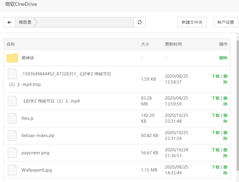Screen dimensions: 239x182
Task: Click the 黑神话 folder name
Action: click(x=28, y=58)
